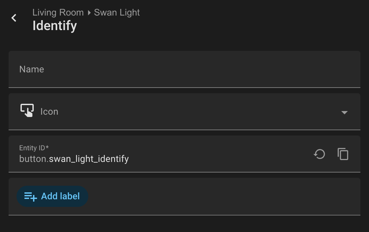Image resolution: width=369 pixels, height=232 pixels.
Task: Click the reset Entity ID icon
Action: click(x=319, y=154)
